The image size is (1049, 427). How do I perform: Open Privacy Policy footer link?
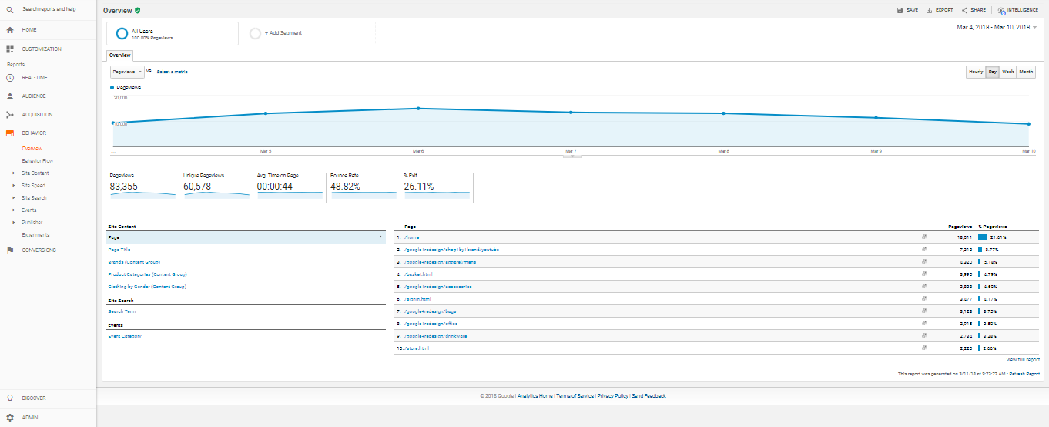tap(613, 395)
